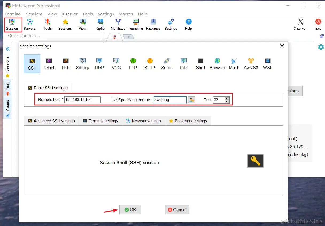Viewport: 325px width, 226px height.
Task: Choose the Shell session type
Action: [x=200, y=64]
